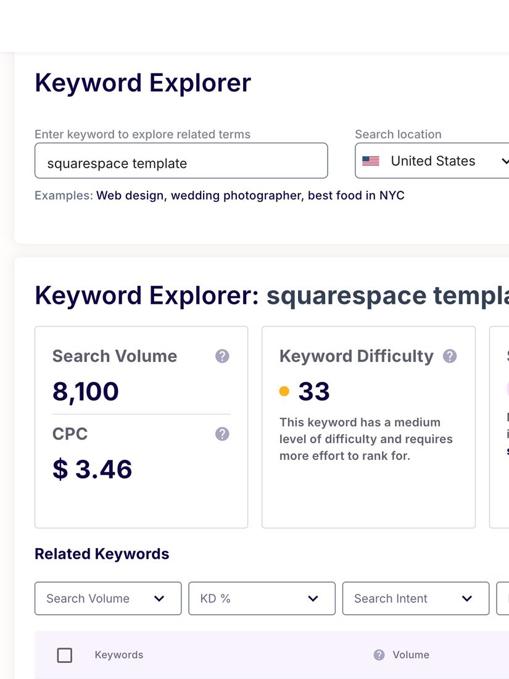Click the Search location label
The width and height of the screenshot is (509, 679).
[x=398, y=134]
